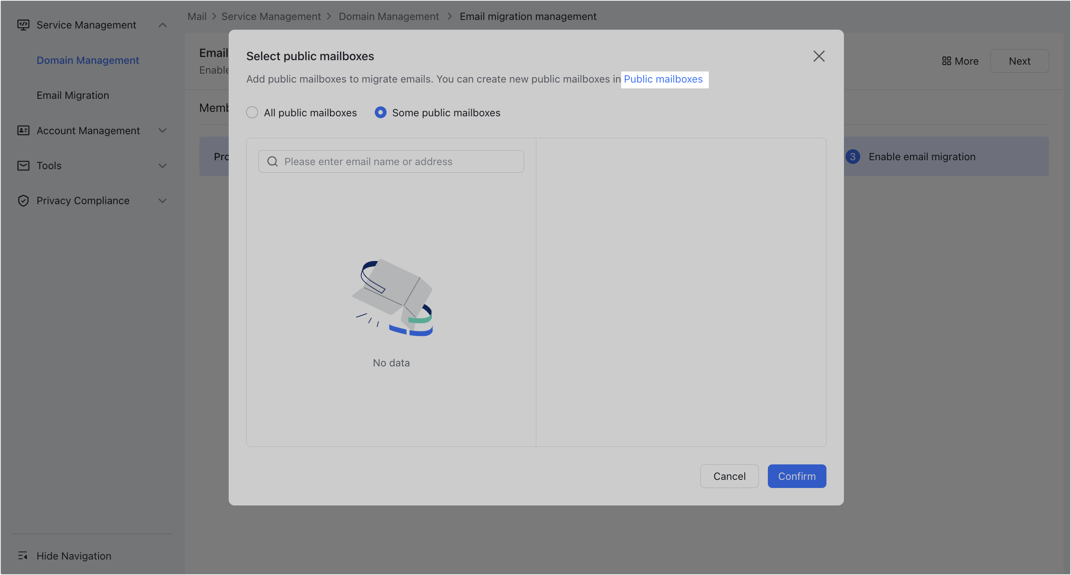This screenshot has height=575, width=1071.
Task: Select the Some public mailboxes radio button
Action: 380,112
